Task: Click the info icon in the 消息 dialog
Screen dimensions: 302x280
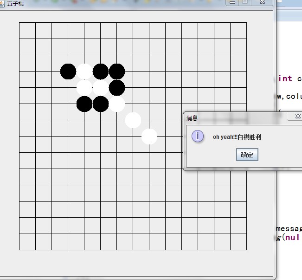Action: pyautogui.click(x=198, y=136)
